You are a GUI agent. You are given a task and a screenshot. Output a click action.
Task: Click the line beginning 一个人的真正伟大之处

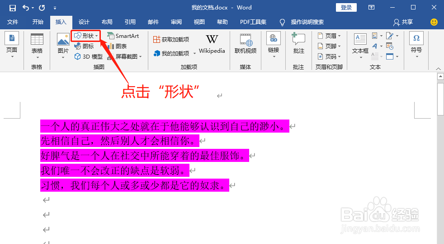165,126
